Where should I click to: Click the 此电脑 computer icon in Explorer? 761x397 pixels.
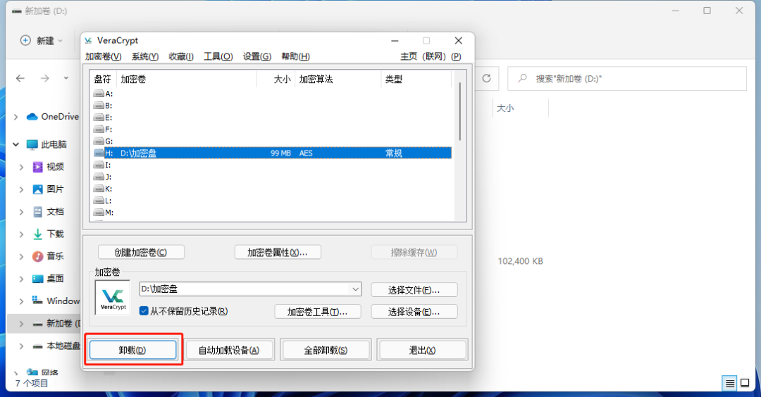(32, 144)
